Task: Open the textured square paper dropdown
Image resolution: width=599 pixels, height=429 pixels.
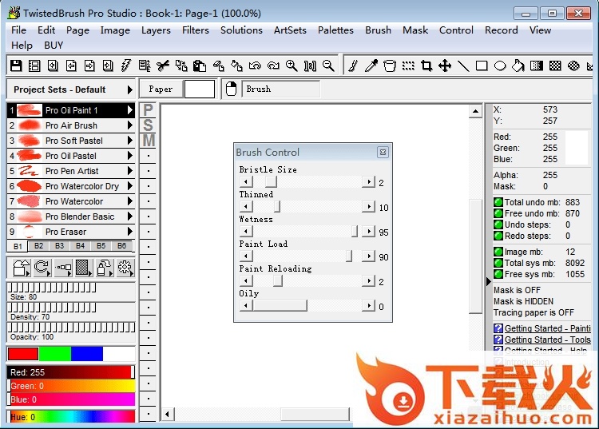Action: point(84,268)
